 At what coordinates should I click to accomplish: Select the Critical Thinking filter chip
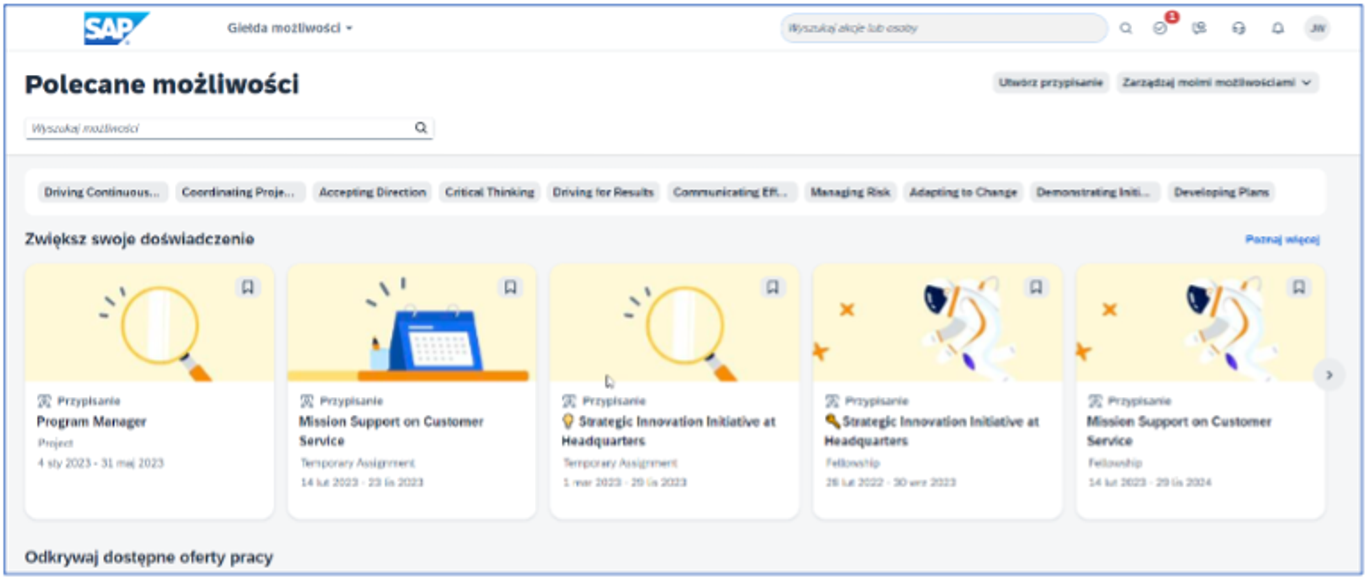coord(489,192)
